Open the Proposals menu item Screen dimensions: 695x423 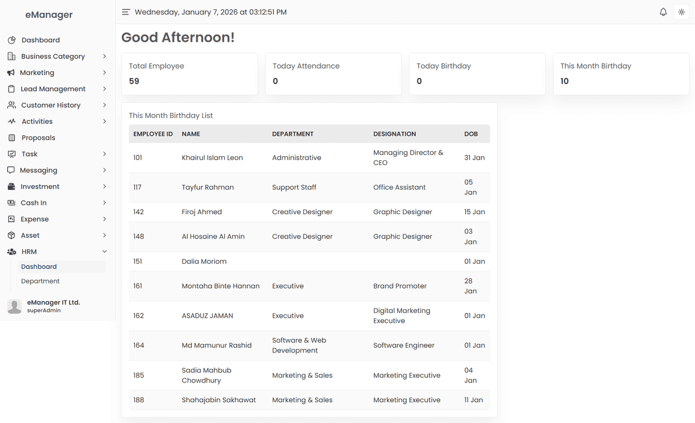38,138
